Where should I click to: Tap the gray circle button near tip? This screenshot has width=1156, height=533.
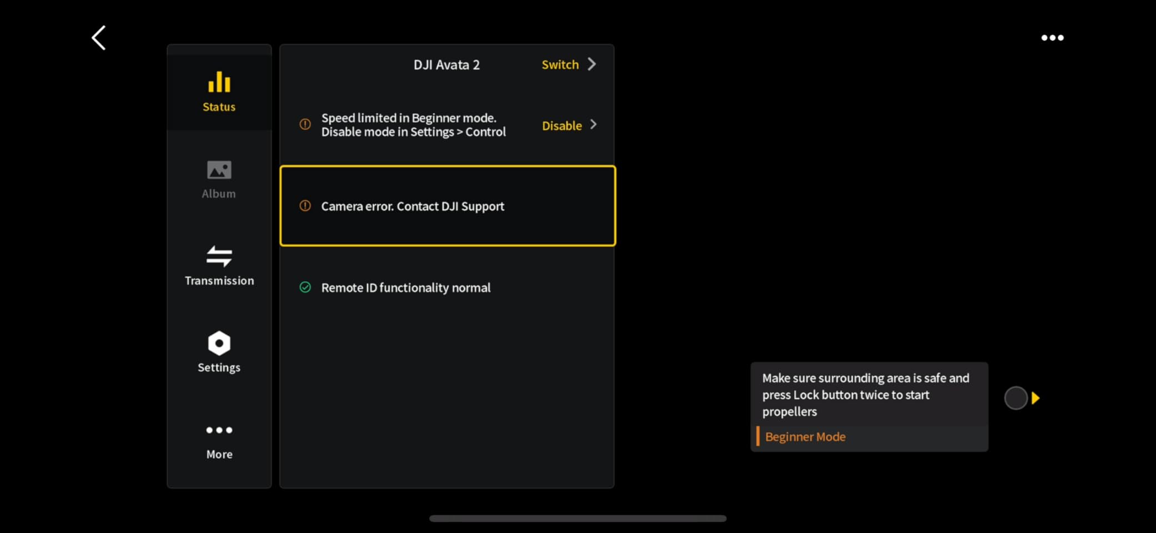(x=1016, y=398)
